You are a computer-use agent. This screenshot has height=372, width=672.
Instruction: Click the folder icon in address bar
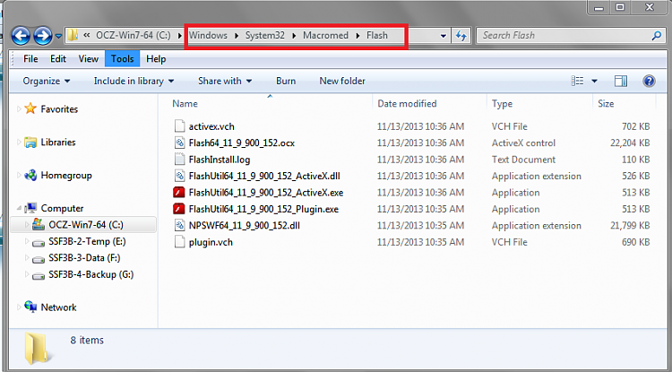pyautogui.click(x=73, y=35)
